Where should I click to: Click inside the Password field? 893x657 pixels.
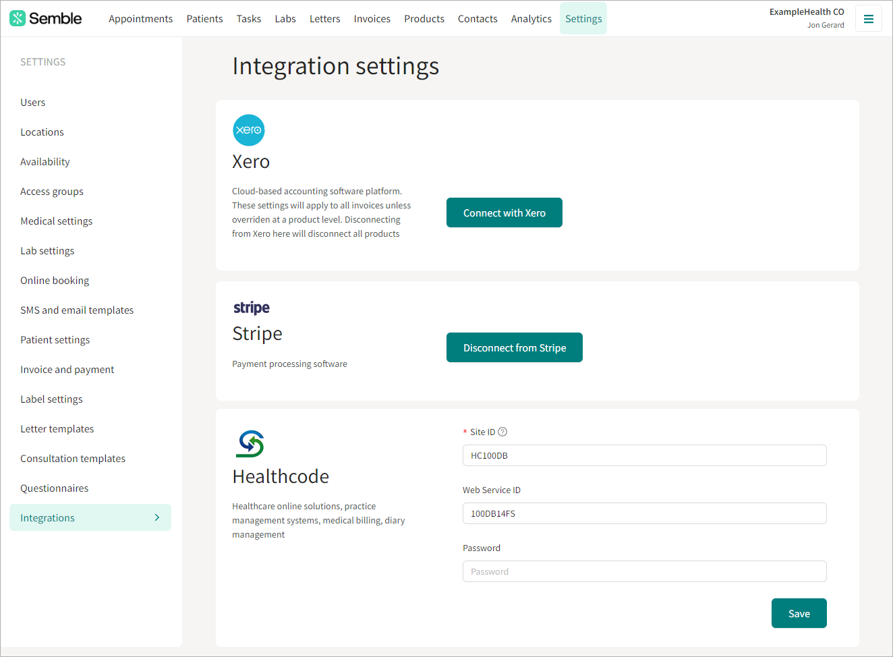point(644,571)
